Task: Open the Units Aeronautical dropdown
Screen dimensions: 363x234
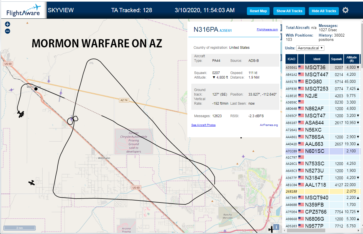Action: pyautogui.click(x=310, y=48)
